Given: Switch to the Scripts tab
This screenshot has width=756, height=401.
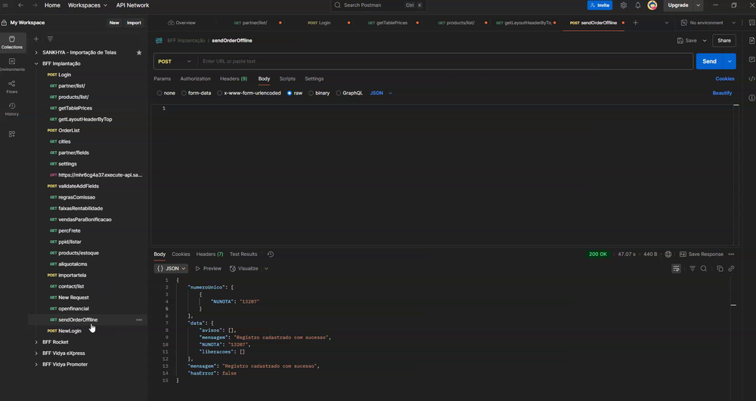Looking at the screenshot, I should (x=287, y=79).
